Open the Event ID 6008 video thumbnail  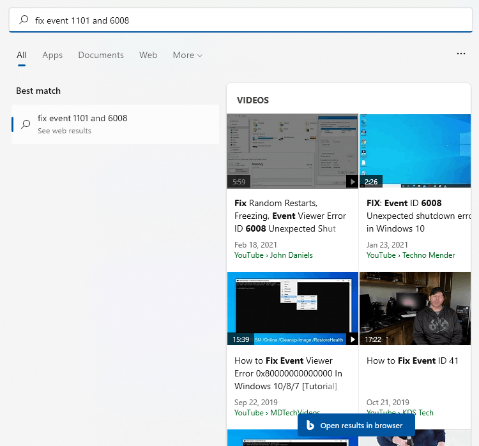pyautogui.click(x=415, y=151)
